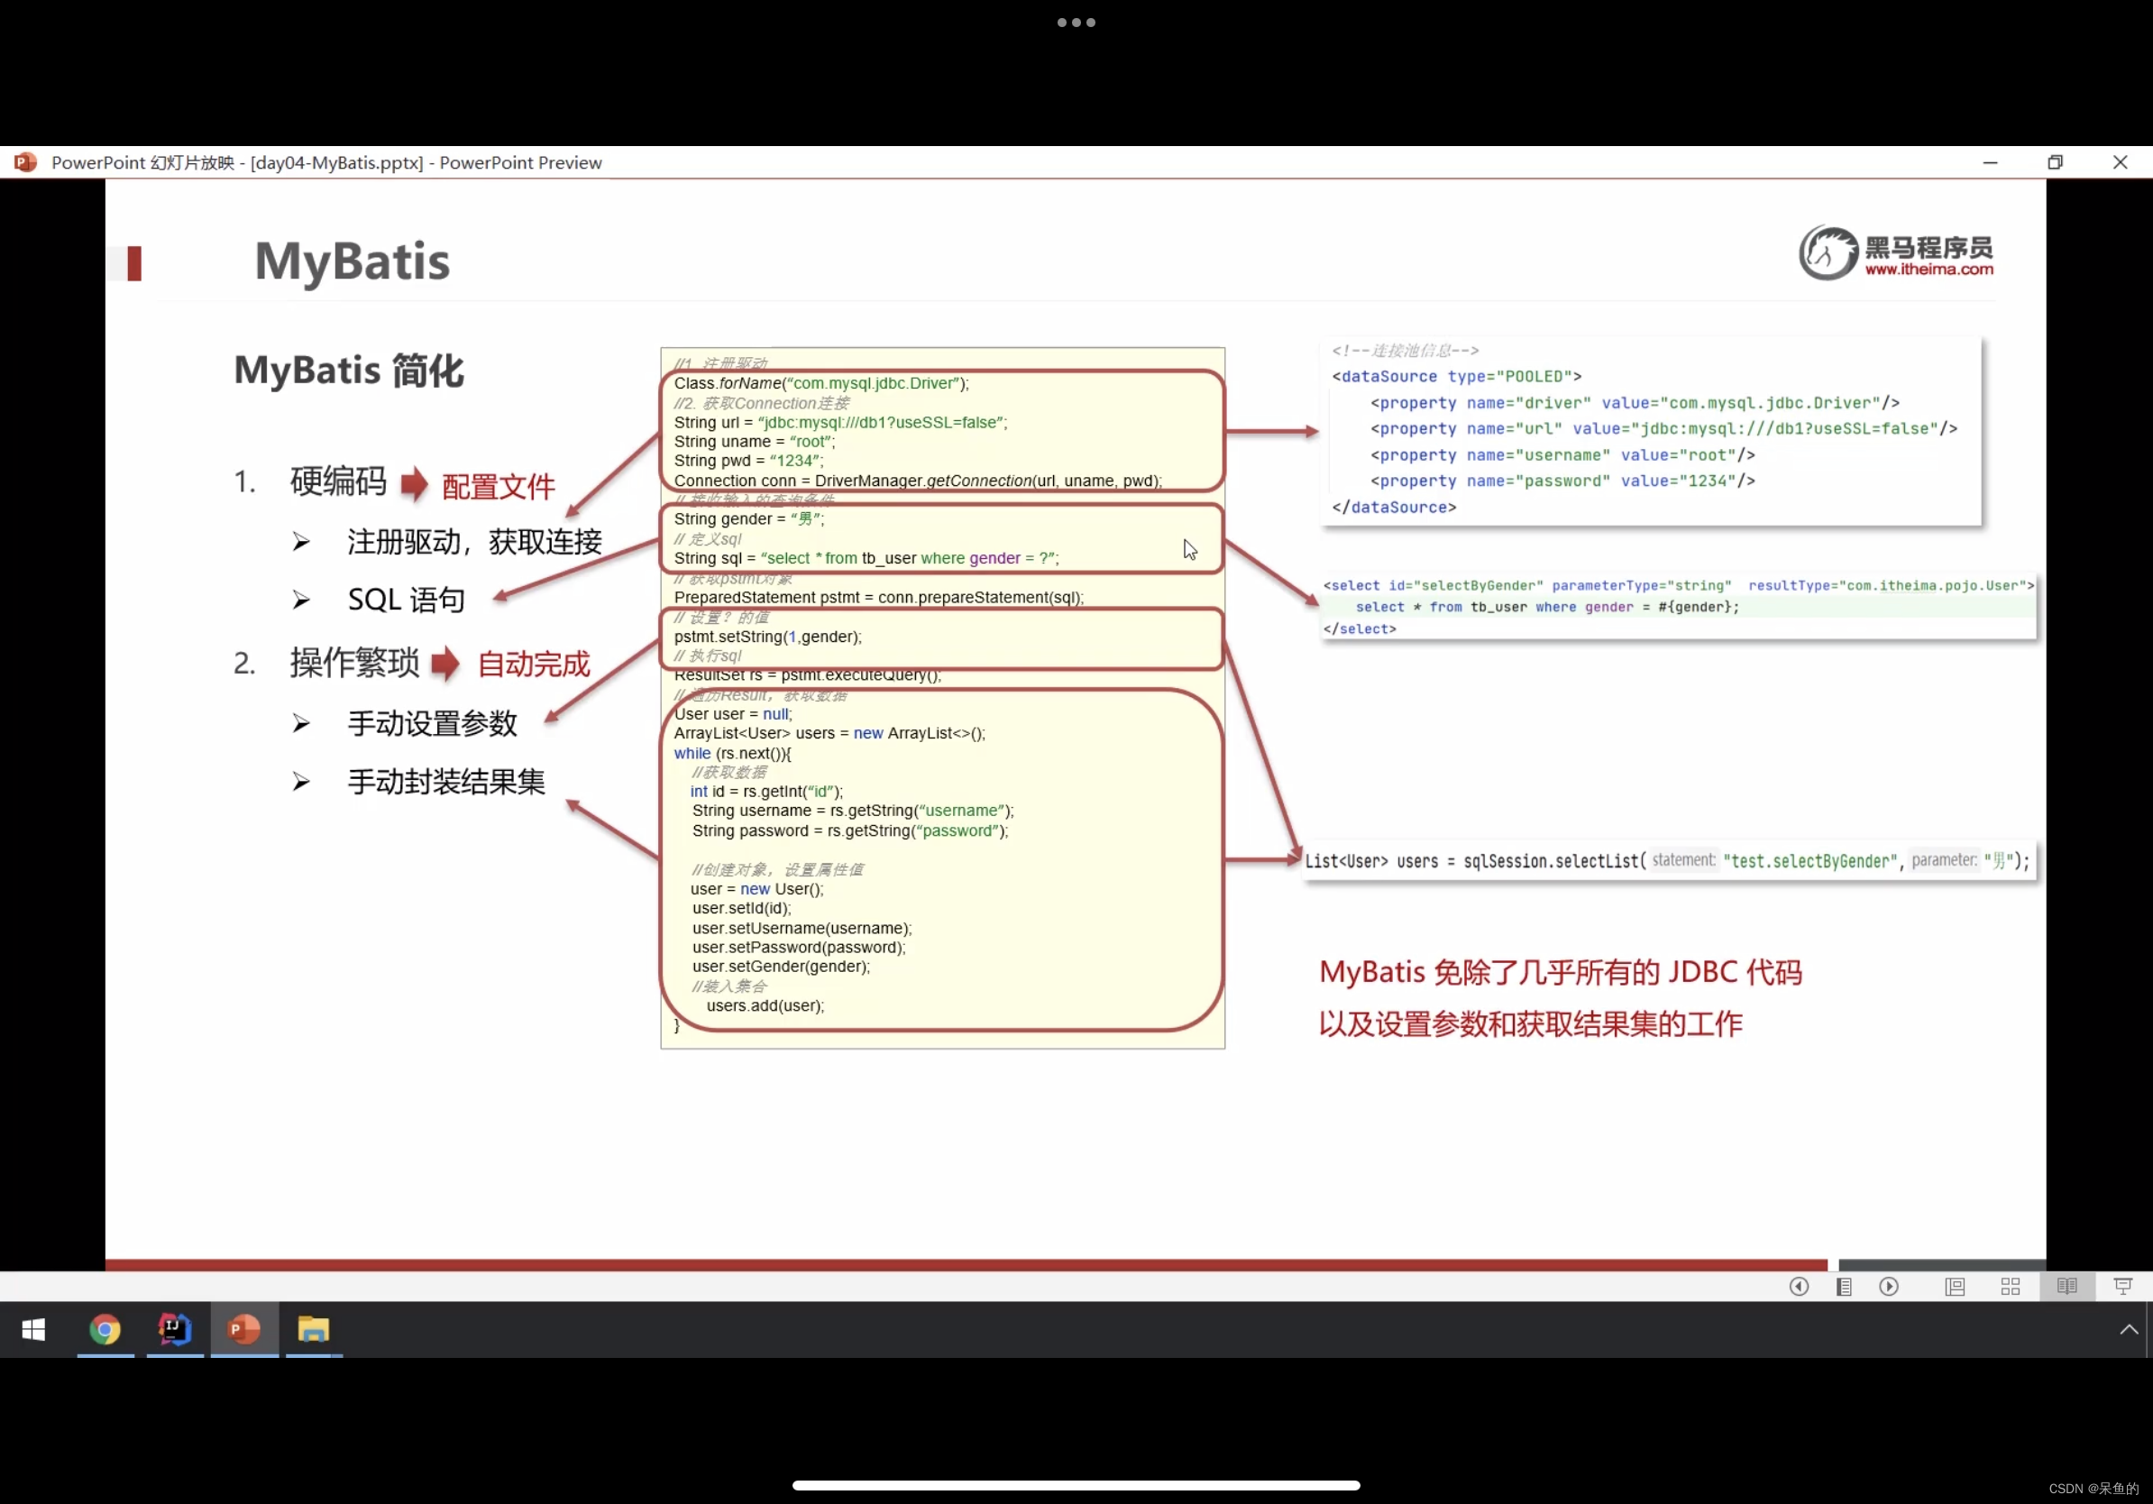The image size is (2153, 1504).
Task: Show hidden system tray icons chevron
Action: pyautogui.click(x=2129, y=1330)
